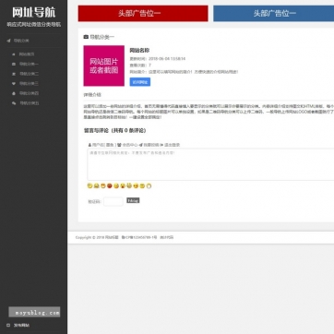Click the blue 访问网址 button
Viewport: 334px width, 334px height.
click(140, 82)
